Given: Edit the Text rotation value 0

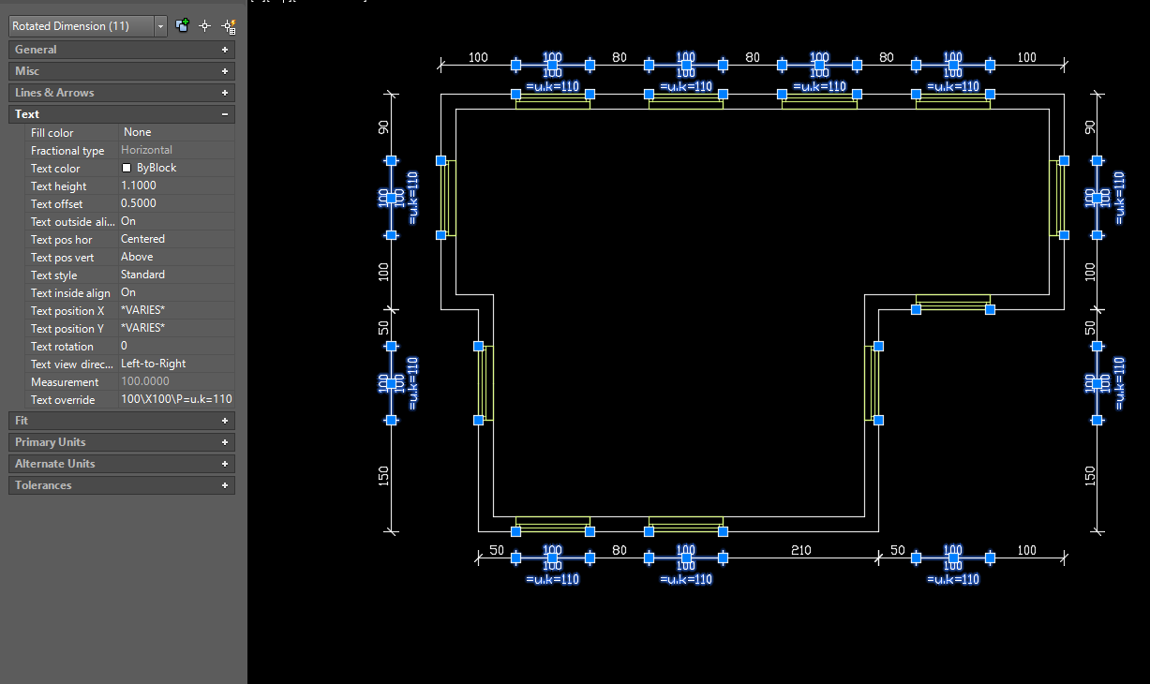Looking at the screenshot, I should [x=176, y=346].
